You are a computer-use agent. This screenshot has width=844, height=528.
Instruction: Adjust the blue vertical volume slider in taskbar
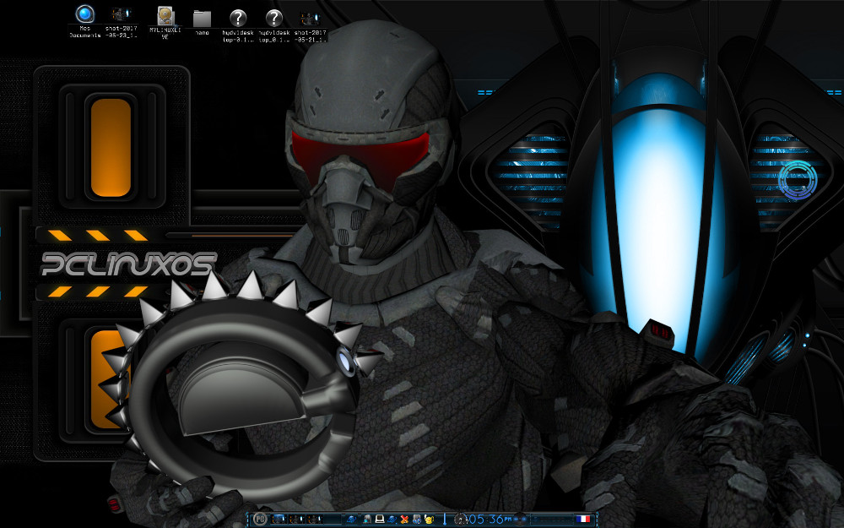(x=445, y=519)
